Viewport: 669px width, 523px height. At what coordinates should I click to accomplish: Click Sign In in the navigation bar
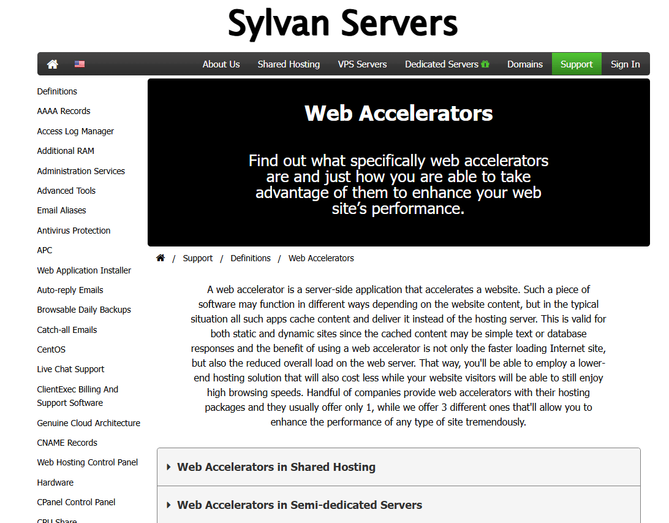coord(625,64)
